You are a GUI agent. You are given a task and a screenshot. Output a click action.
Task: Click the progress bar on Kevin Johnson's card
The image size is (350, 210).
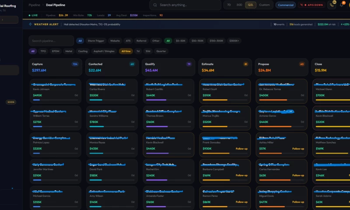tap(56, 100)
